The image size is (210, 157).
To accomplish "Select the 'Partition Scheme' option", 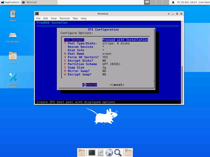I will click(x=80, y=64).
